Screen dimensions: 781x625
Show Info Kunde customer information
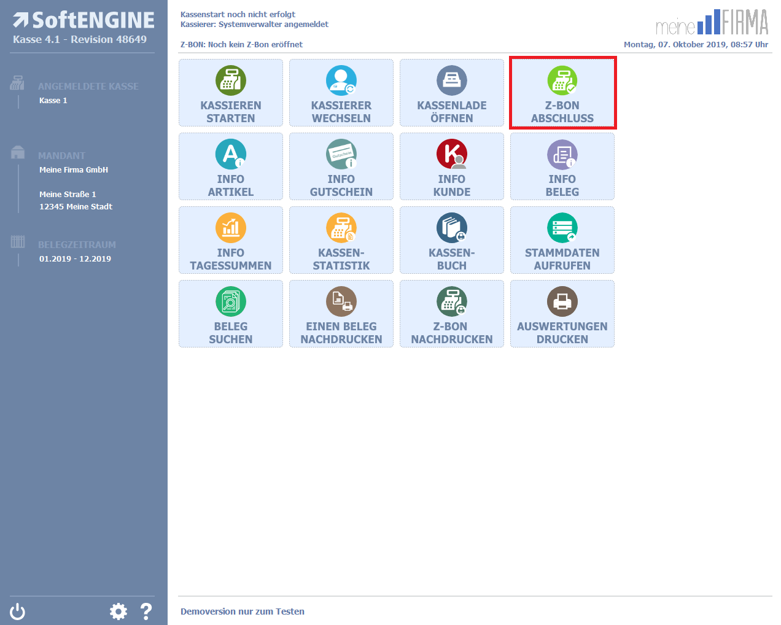coord(452,167)
